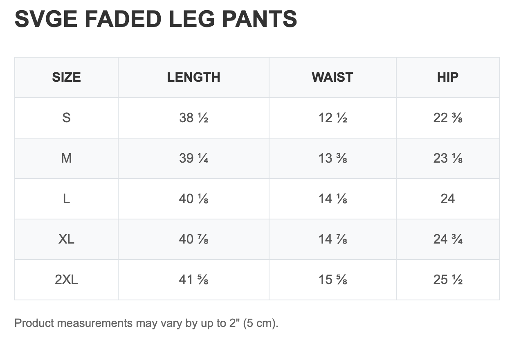Screen dimensions: 512x340
Task: Click the L size row label
Action: point(66,199)
